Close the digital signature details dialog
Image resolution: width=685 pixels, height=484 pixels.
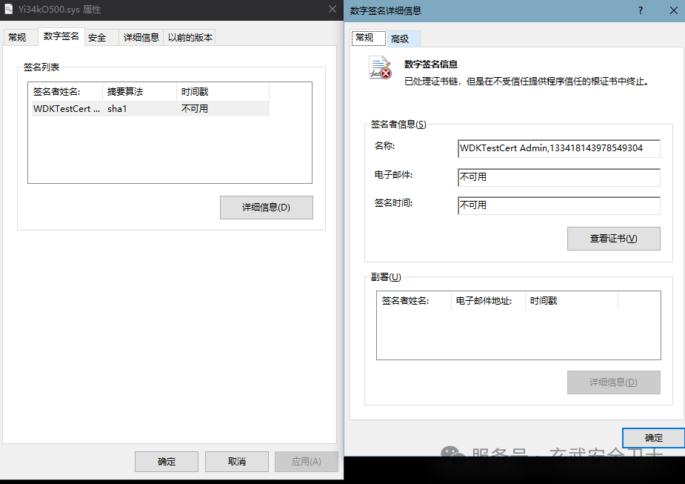(672, 10)
